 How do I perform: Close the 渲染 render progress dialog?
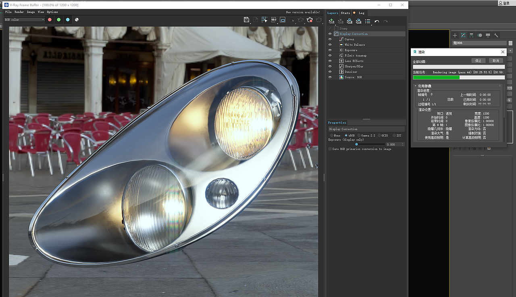[x=503, y=52]
